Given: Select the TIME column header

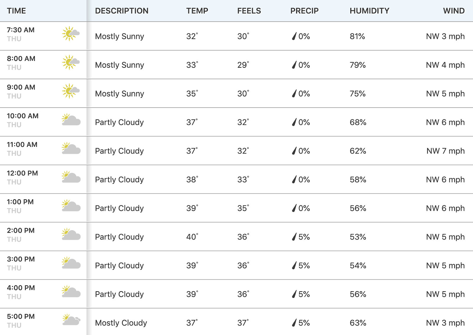Looking at the screenshot, I should point(17,11).
